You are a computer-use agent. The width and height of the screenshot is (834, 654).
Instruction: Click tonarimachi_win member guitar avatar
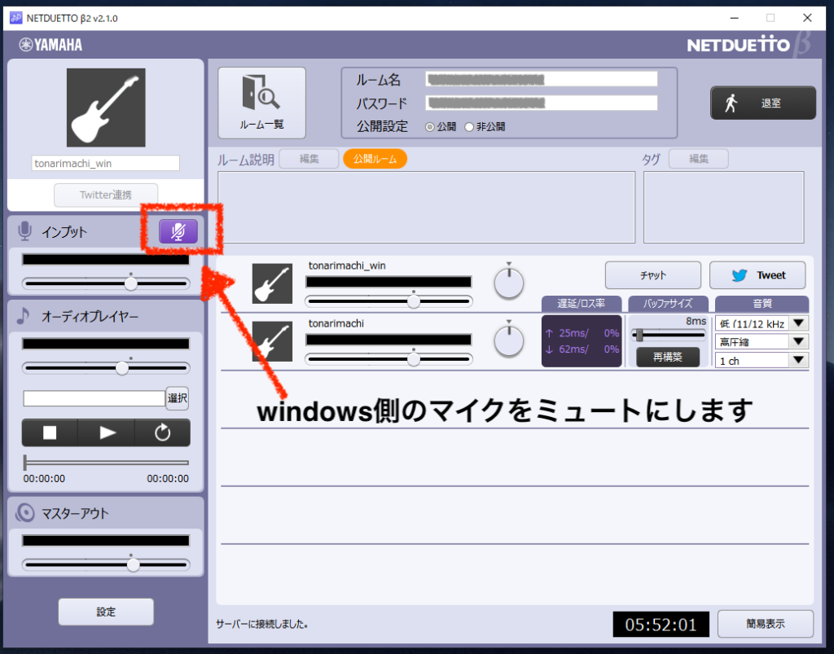tap(272, 283)
